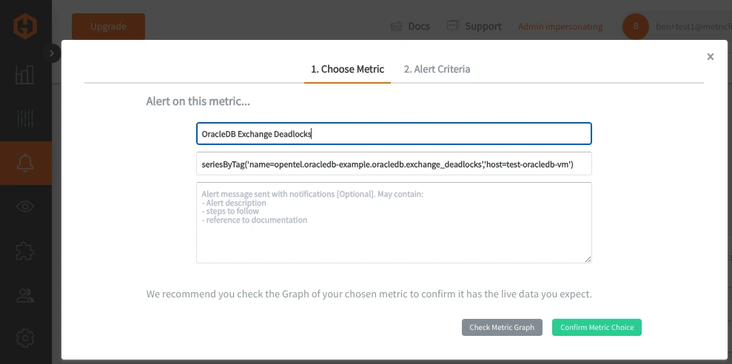Open the eye overview sidebar icon
This screenshot has height=364, width=732.
point(25,206)
